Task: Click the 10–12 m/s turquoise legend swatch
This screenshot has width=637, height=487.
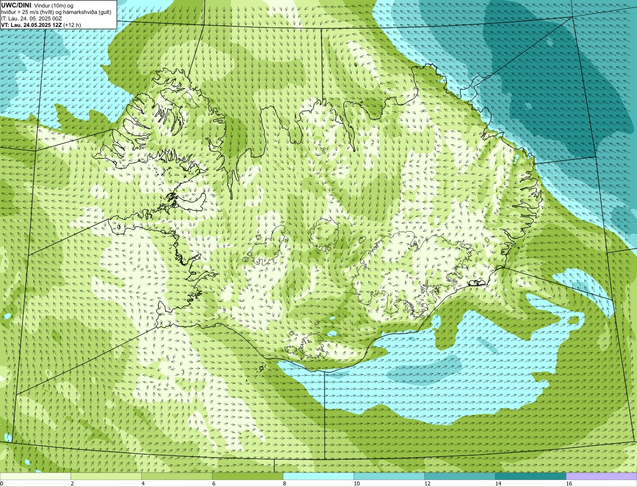Action: tap(389, 477)
